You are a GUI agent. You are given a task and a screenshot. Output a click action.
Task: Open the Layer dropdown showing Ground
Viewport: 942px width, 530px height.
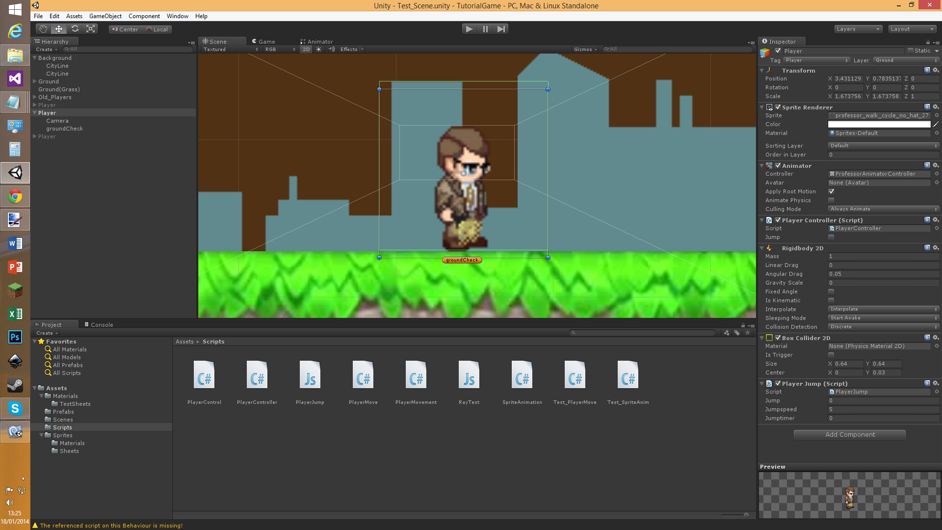(906, 60)
